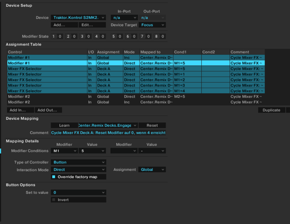Click the Assignment column header
The height and width of the screenshot is (224, 290).
110,52
